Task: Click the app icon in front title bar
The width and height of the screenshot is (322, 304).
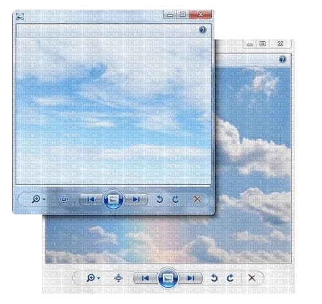Action: [x=20, y=16]
